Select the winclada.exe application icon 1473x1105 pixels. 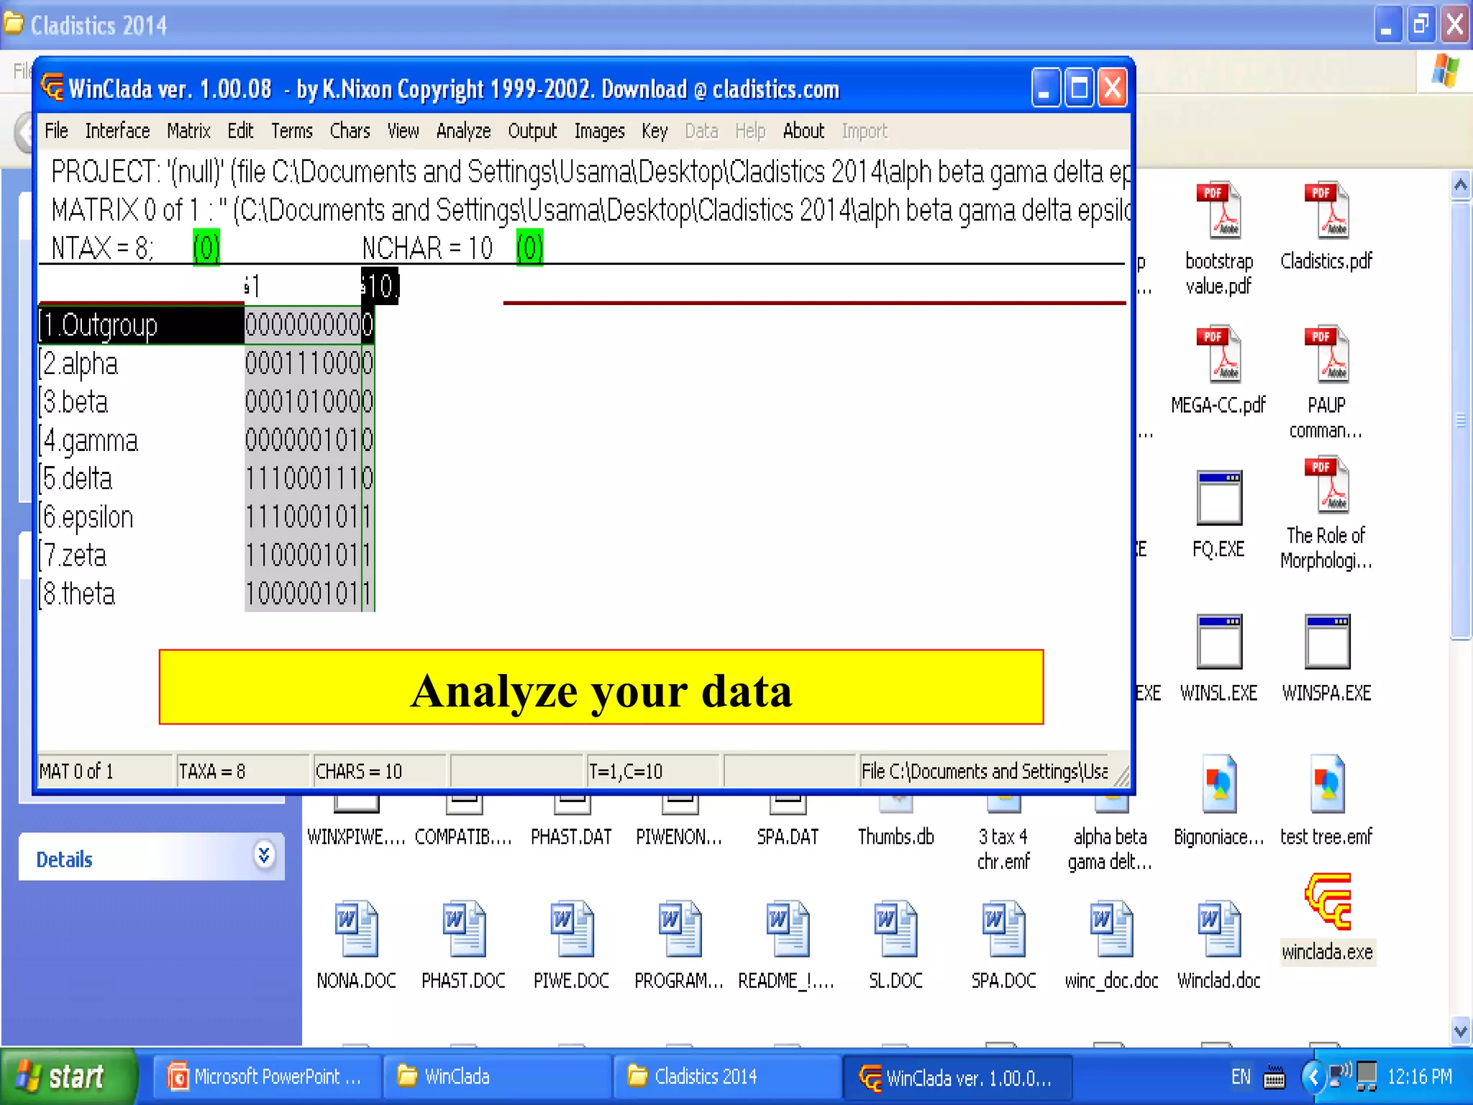[1328, 902]
